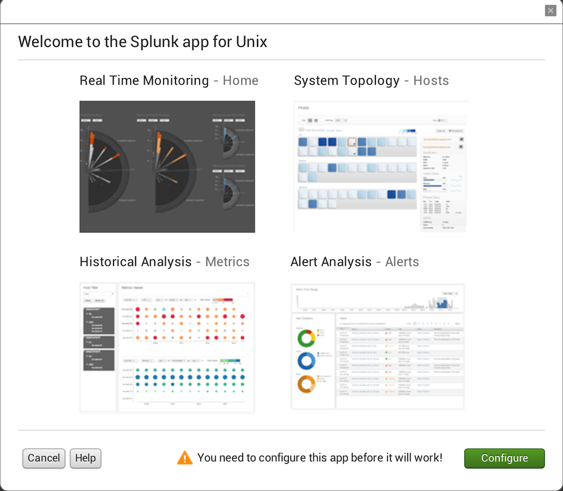
Task: Select the 'Alert Analysis - Alerts' heading
Action: 355,262
